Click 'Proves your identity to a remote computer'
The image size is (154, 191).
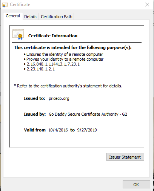tap(65, 59)
